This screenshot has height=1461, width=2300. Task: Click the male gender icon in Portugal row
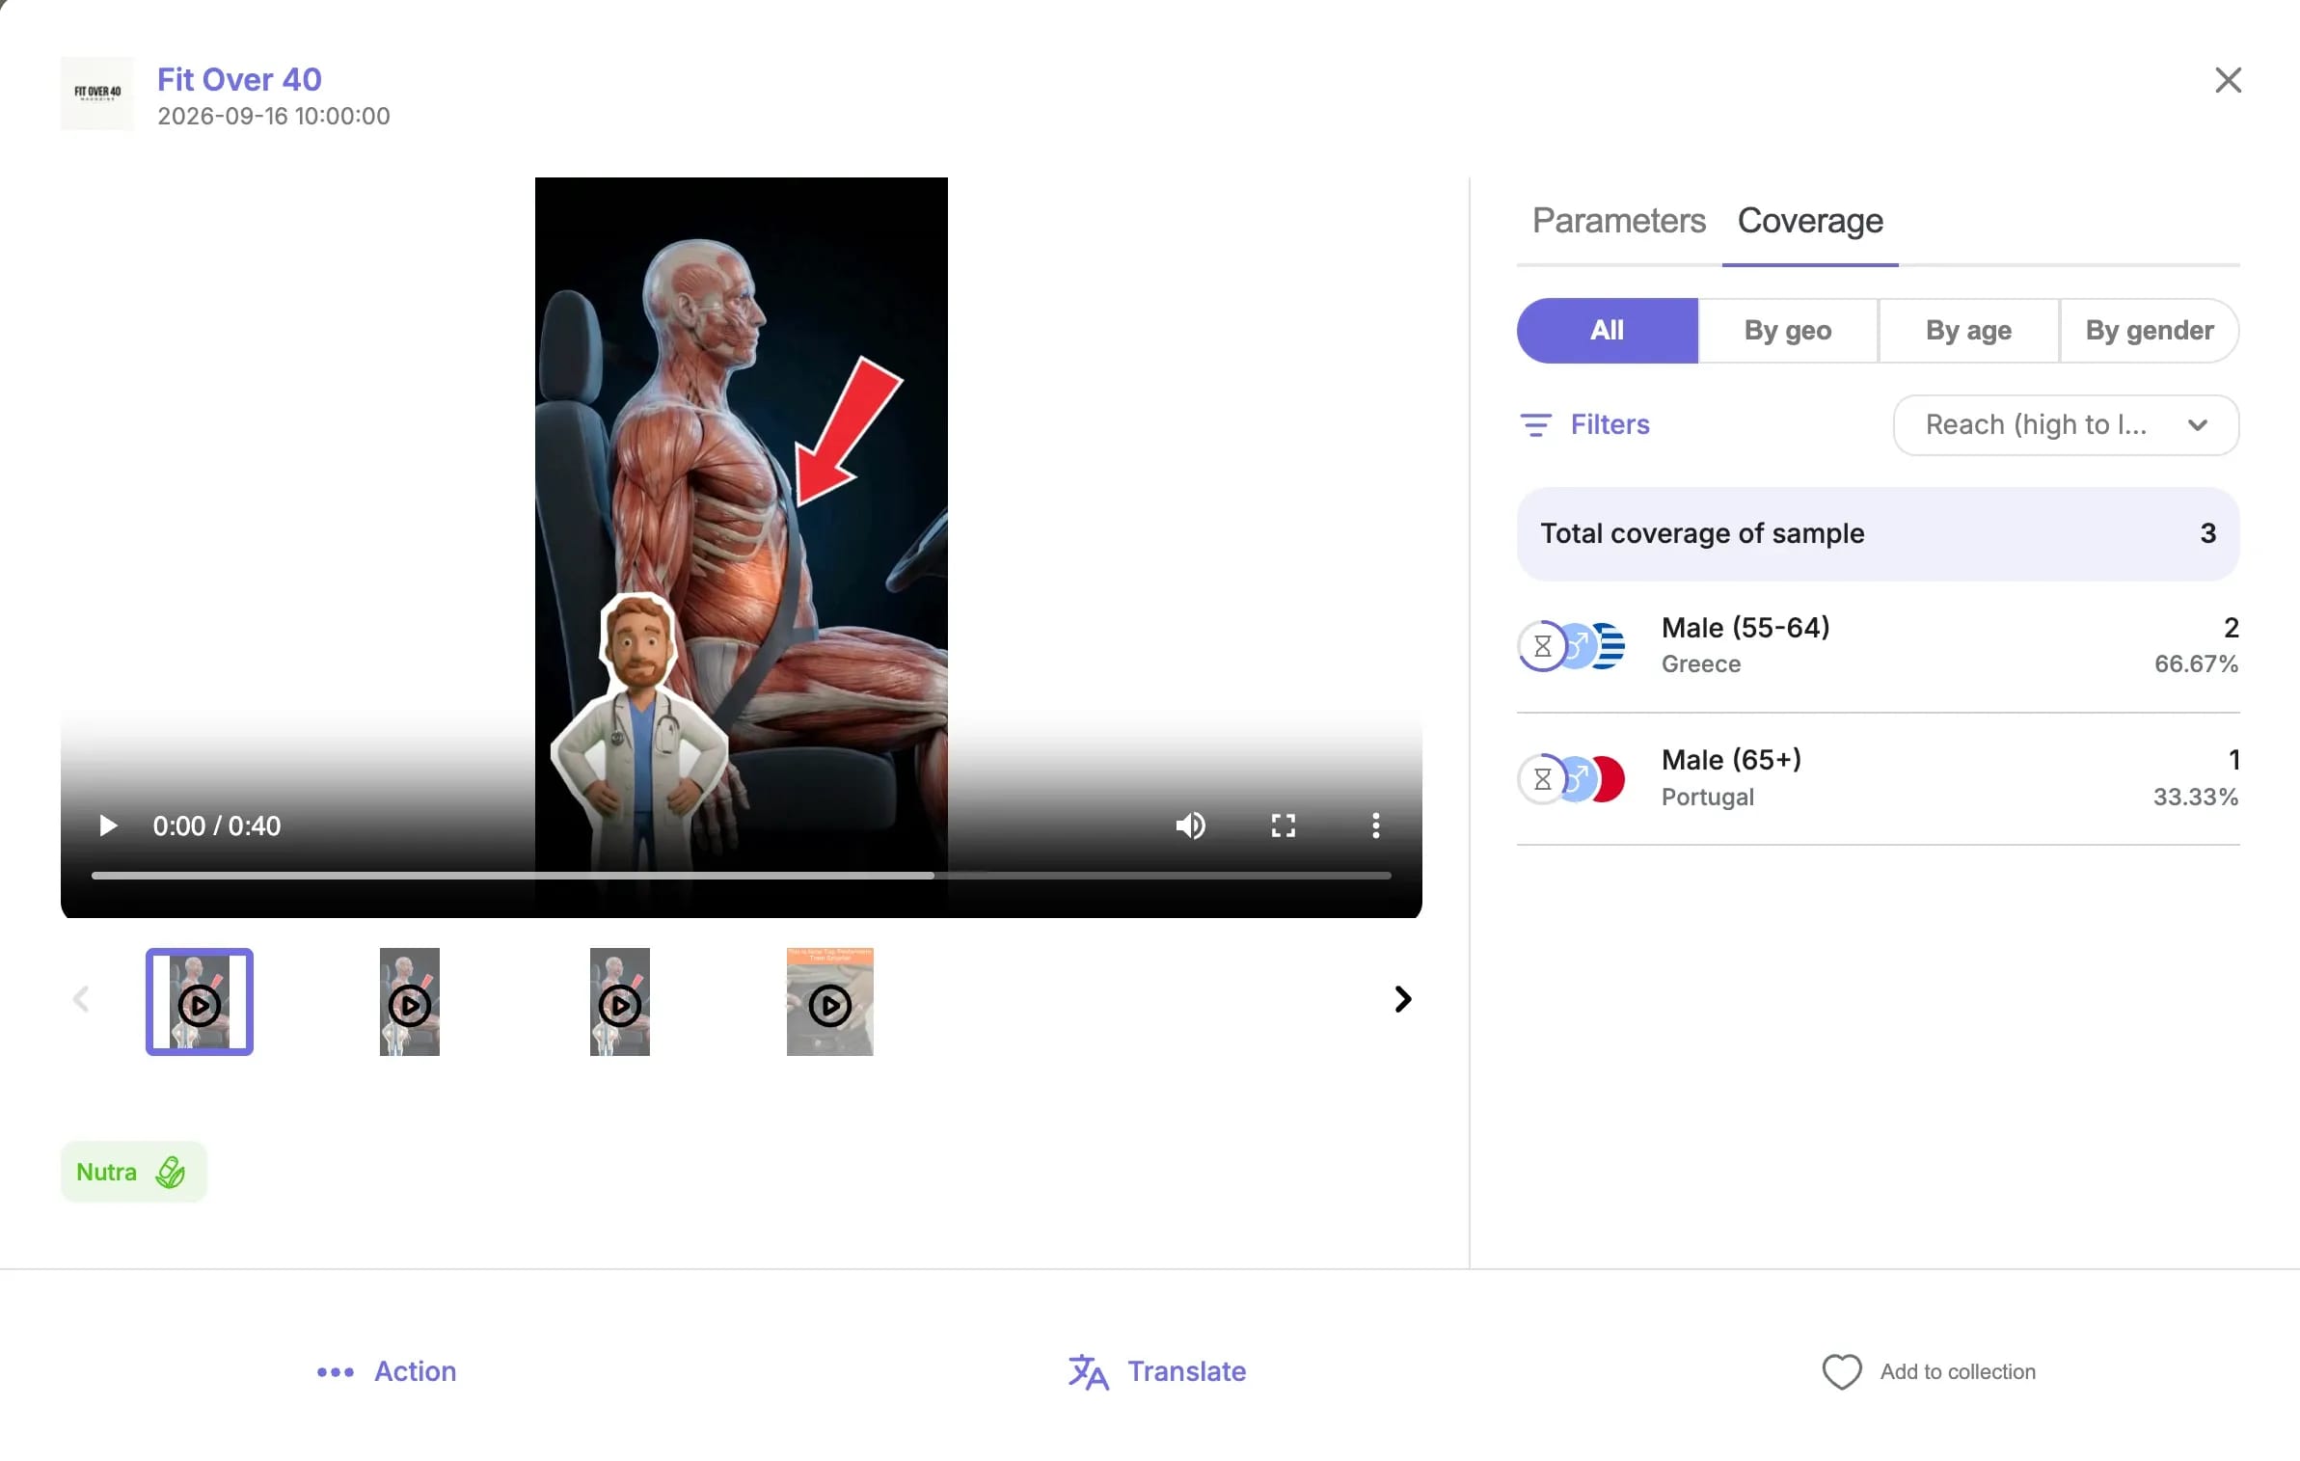click(x=1578, y=779)
